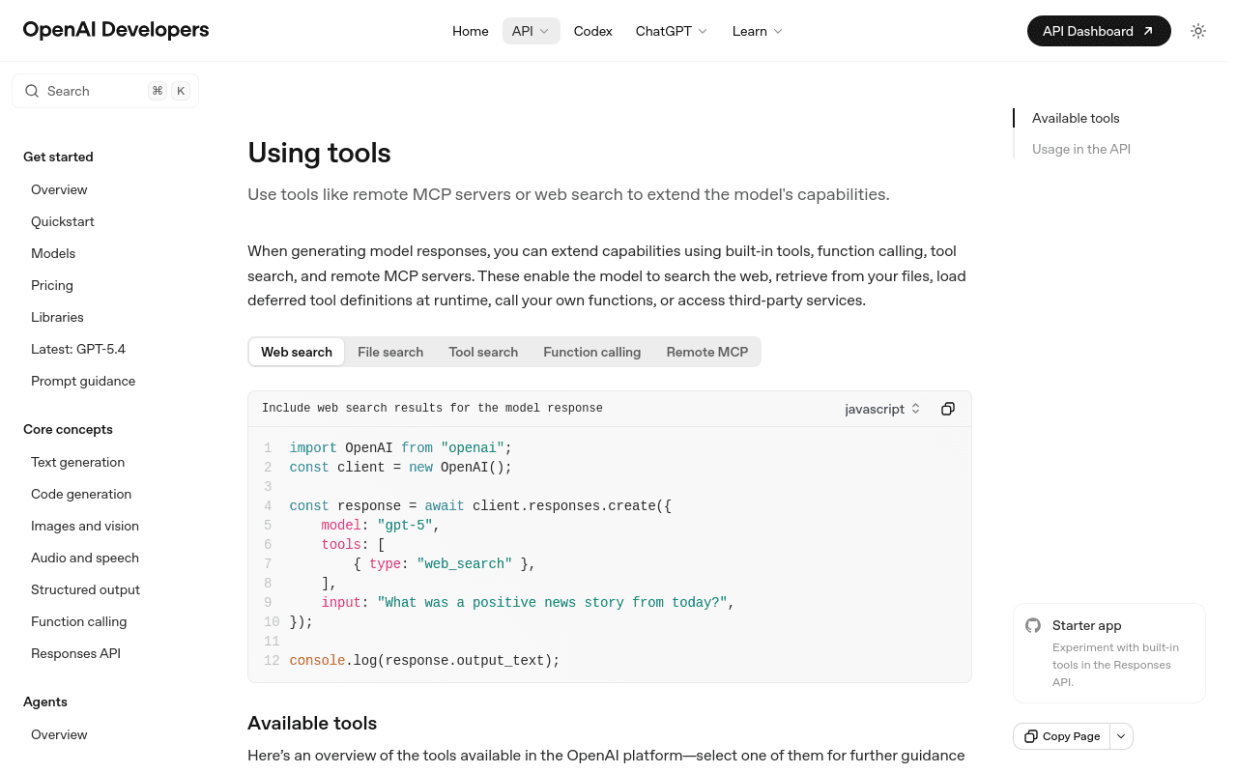Open Models in the sidebar
This screenshot has width=1237, height=773.
click(x=53, y=253)
